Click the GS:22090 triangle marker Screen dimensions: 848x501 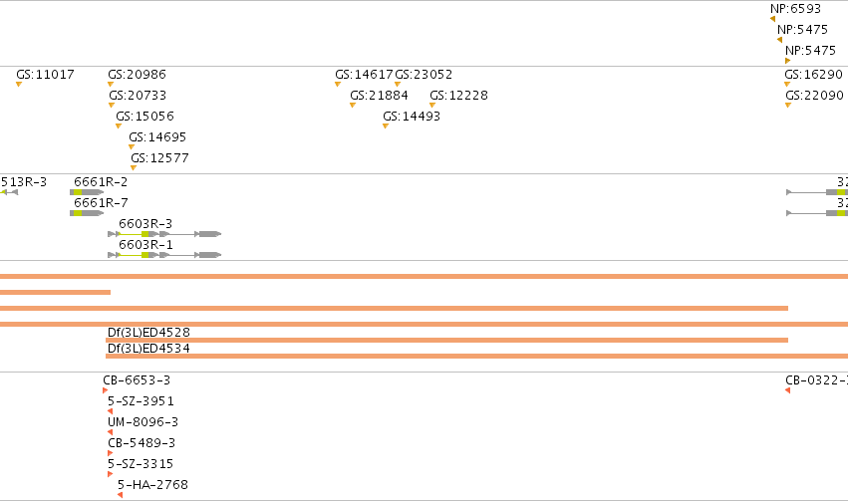(x=788, y=106)
